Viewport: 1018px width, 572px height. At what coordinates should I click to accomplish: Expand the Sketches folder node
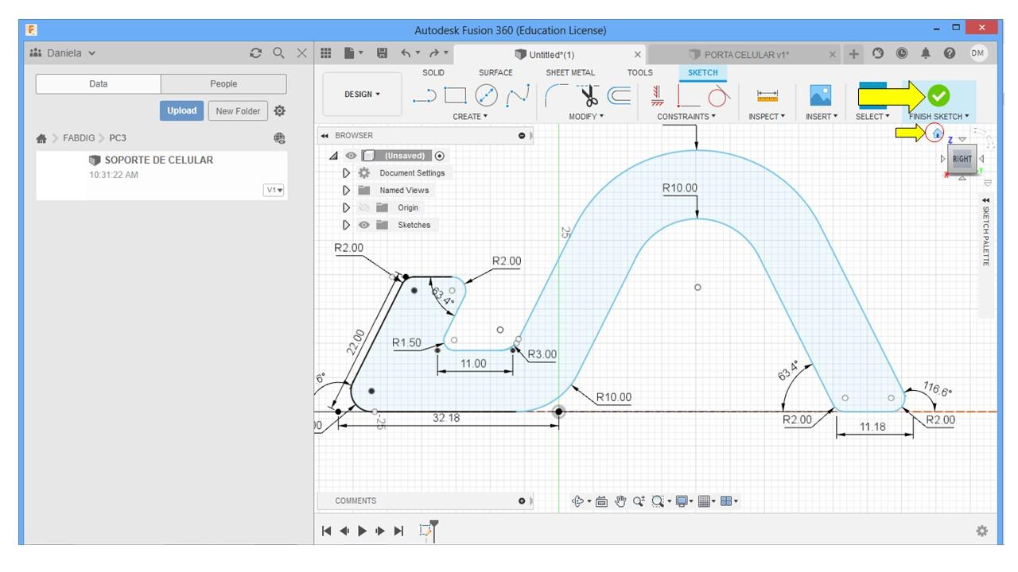(347, 225)
